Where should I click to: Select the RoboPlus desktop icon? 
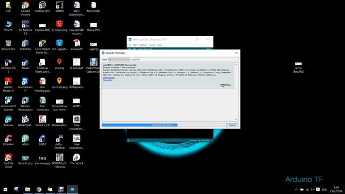[25, 45]
